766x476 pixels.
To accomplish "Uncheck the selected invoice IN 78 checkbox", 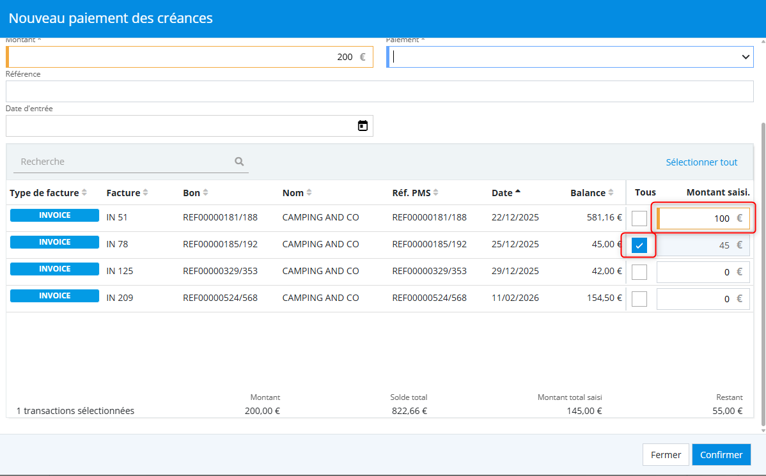I will [639, 245].
